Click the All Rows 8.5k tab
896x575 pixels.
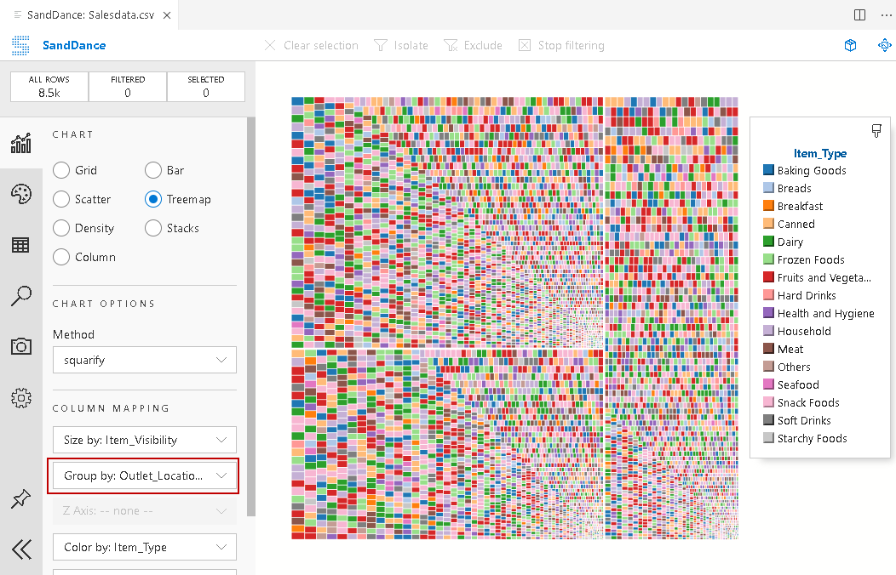pos(49,87)
